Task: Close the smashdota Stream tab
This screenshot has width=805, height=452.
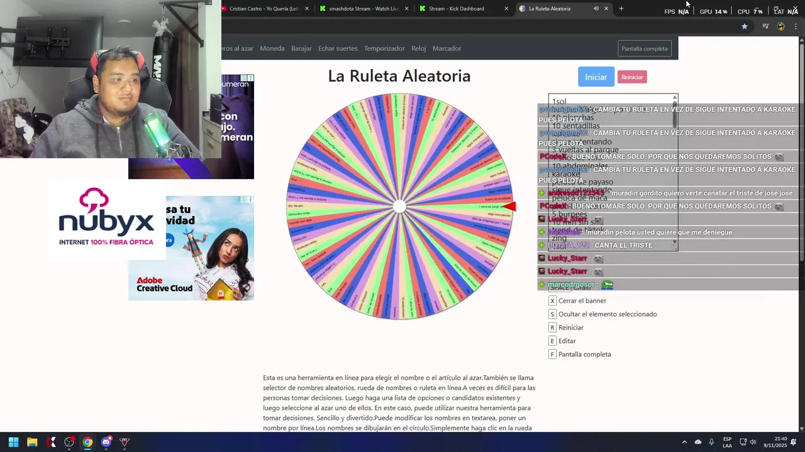Action: 407,9
